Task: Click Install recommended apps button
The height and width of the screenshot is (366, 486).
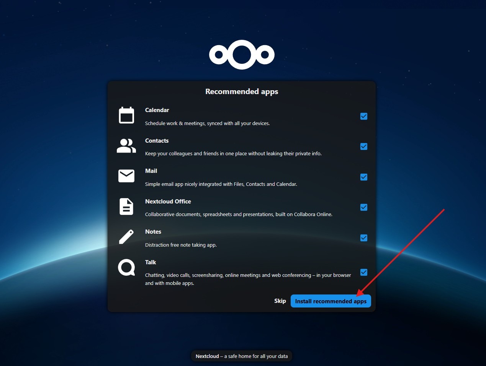Action: tap(331, 301)
